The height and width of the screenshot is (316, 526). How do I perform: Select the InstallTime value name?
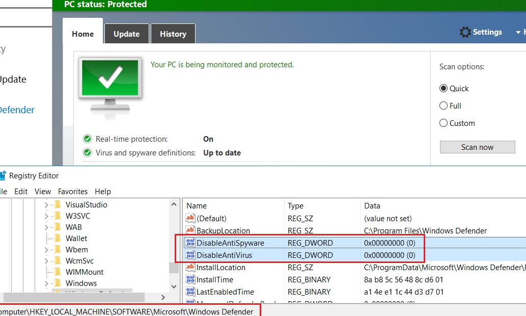215,280
